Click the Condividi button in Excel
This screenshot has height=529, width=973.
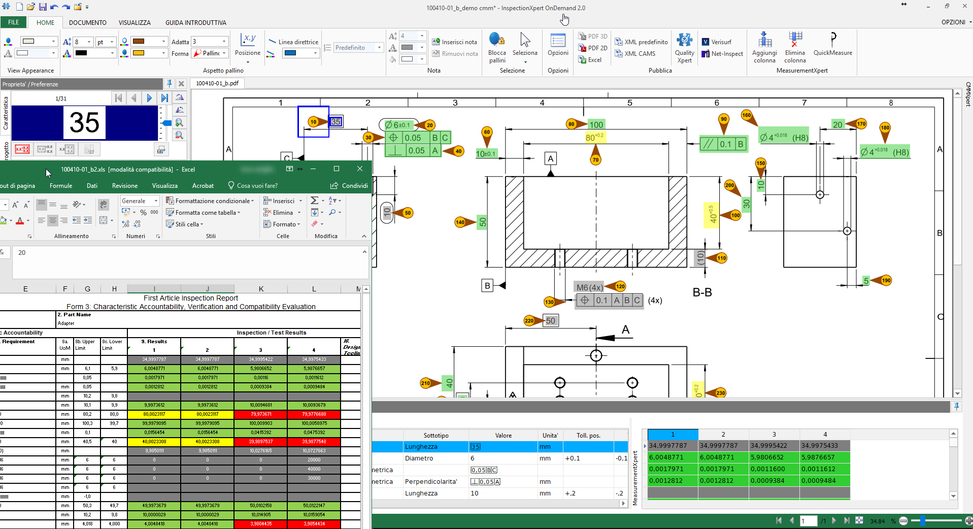349,186
